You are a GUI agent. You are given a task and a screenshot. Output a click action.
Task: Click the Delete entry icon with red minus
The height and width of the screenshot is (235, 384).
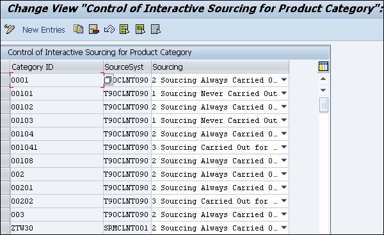click(94, 29)
